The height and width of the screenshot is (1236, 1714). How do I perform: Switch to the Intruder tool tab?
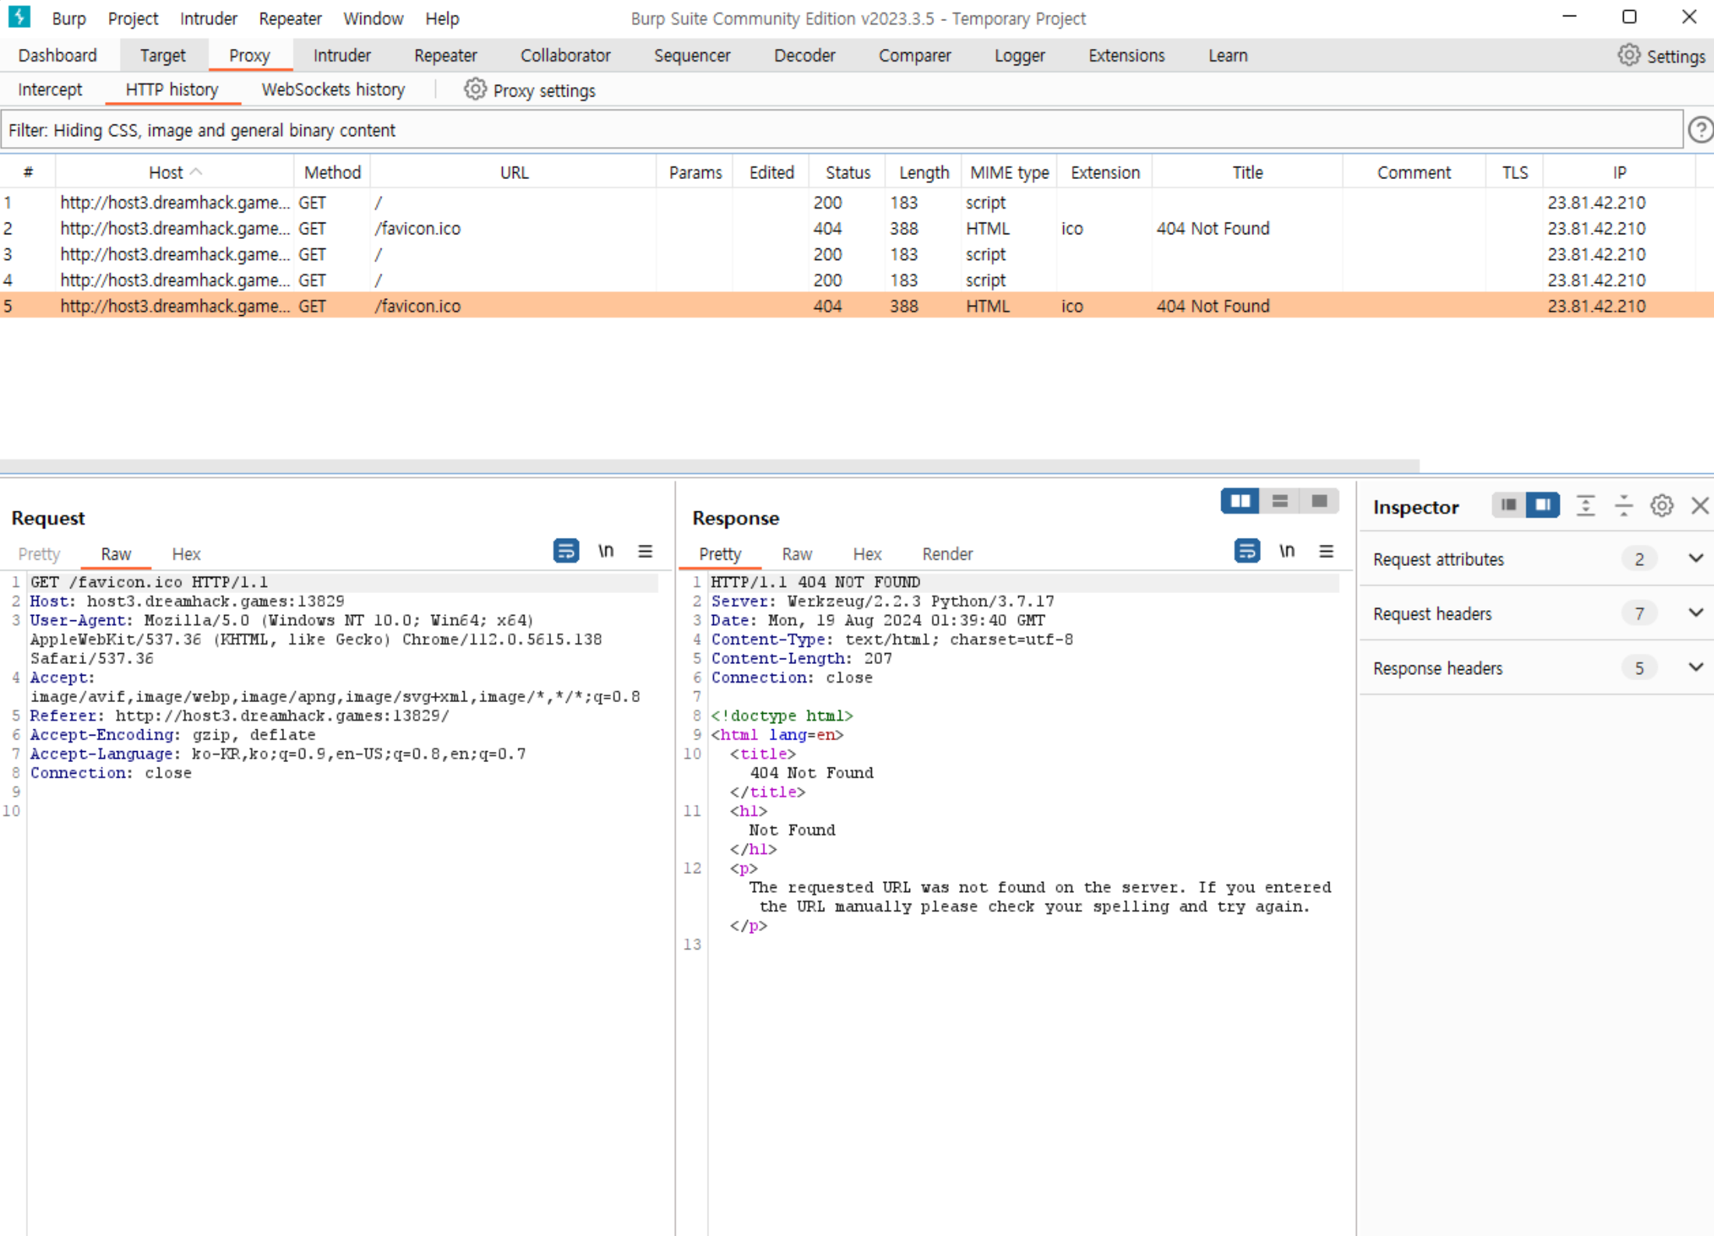(342, 55)
